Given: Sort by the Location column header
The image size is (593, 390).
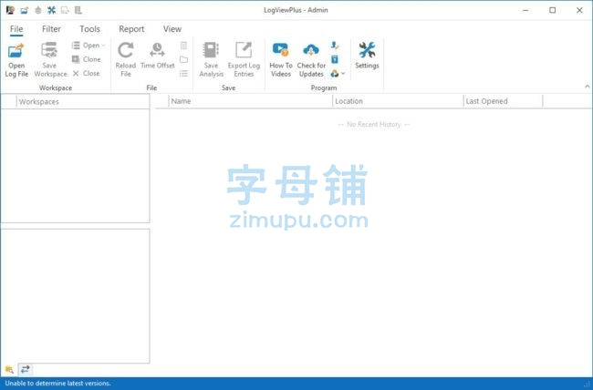Looking at the screenshot, I should (398, 101).
